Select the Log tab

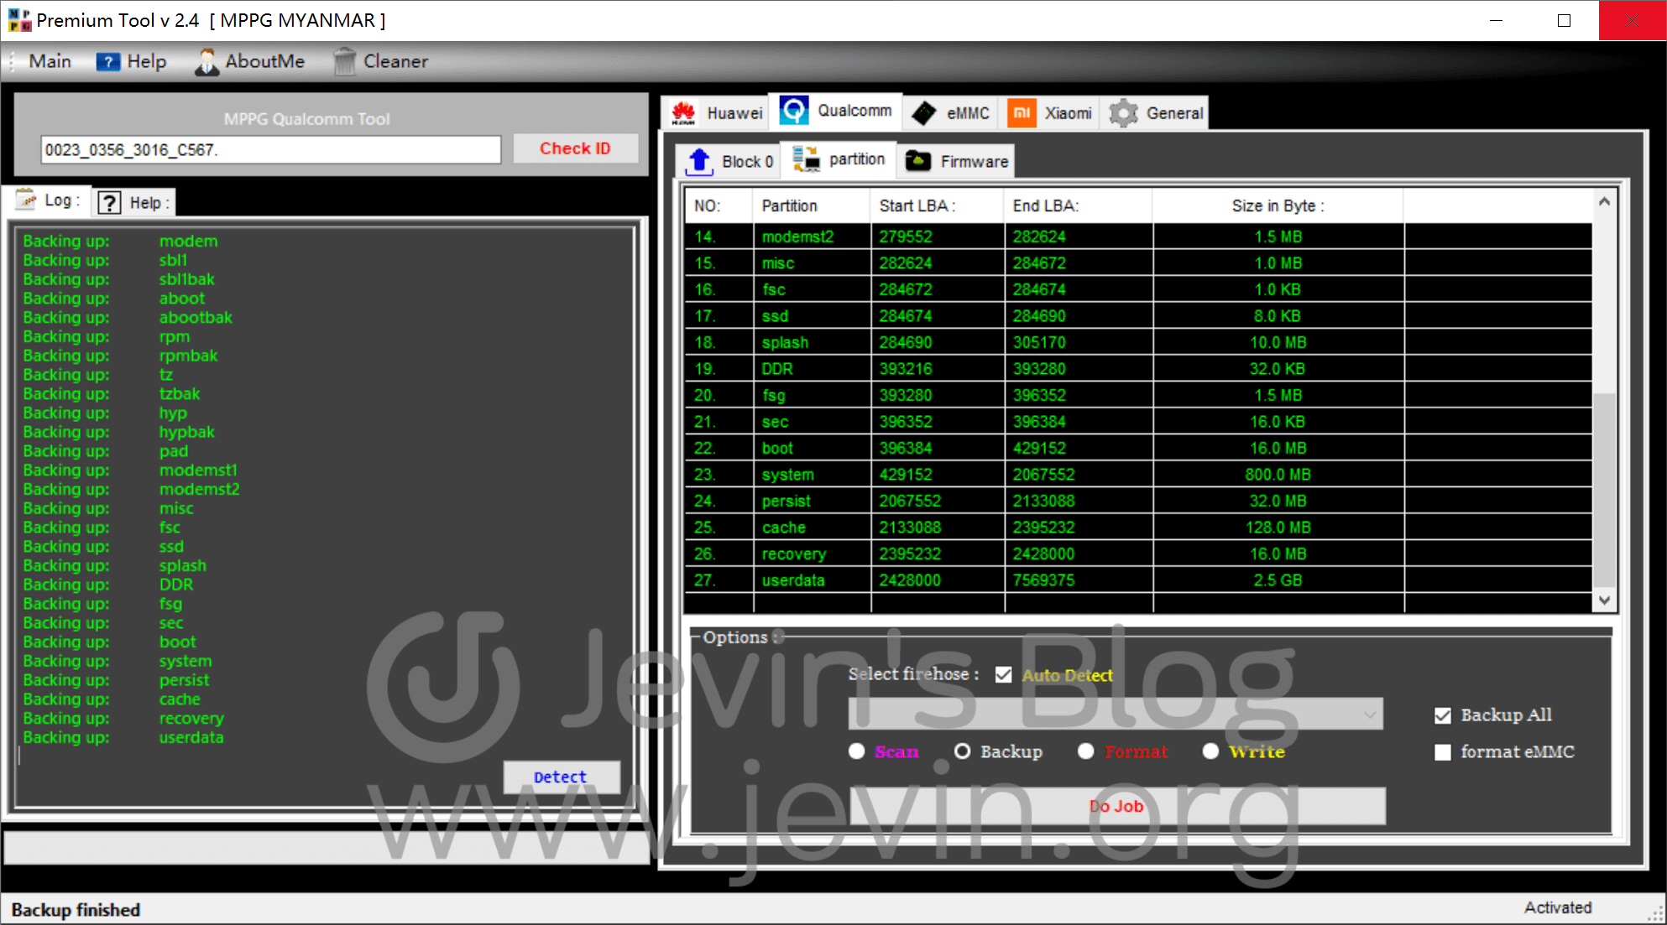[x=48, y=200]
